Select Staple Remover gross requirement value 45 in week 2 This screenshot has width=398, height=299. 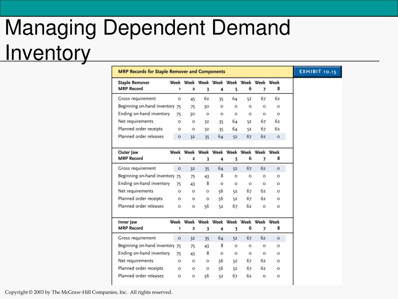(193, 99)
